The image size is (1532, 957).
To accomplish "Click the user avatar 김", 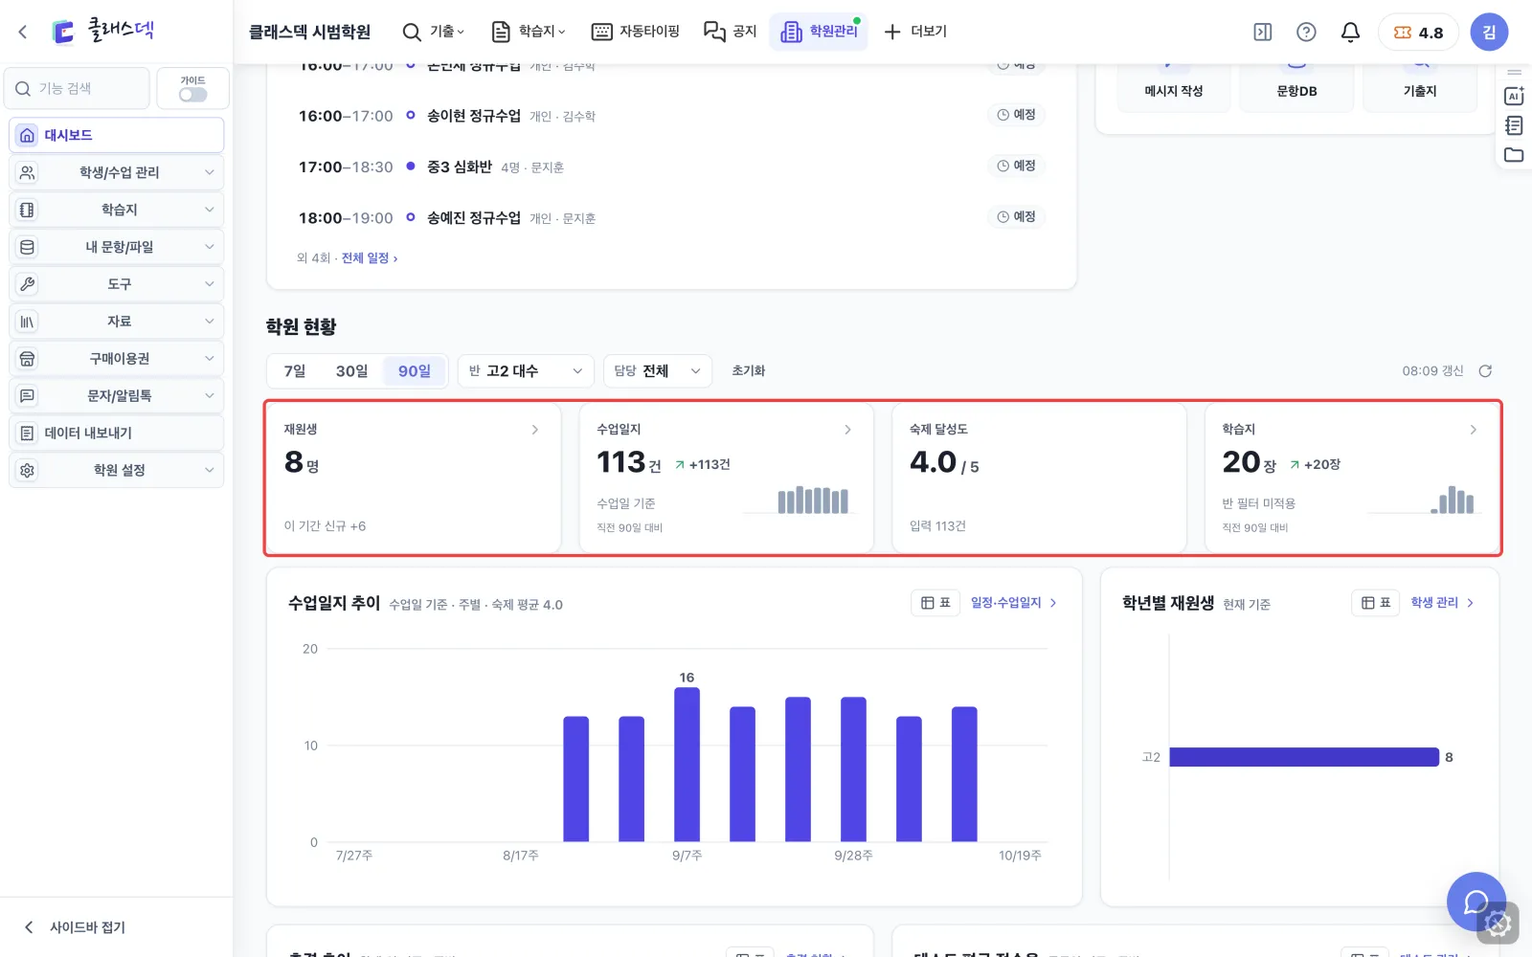I will tap(1489, 32).
